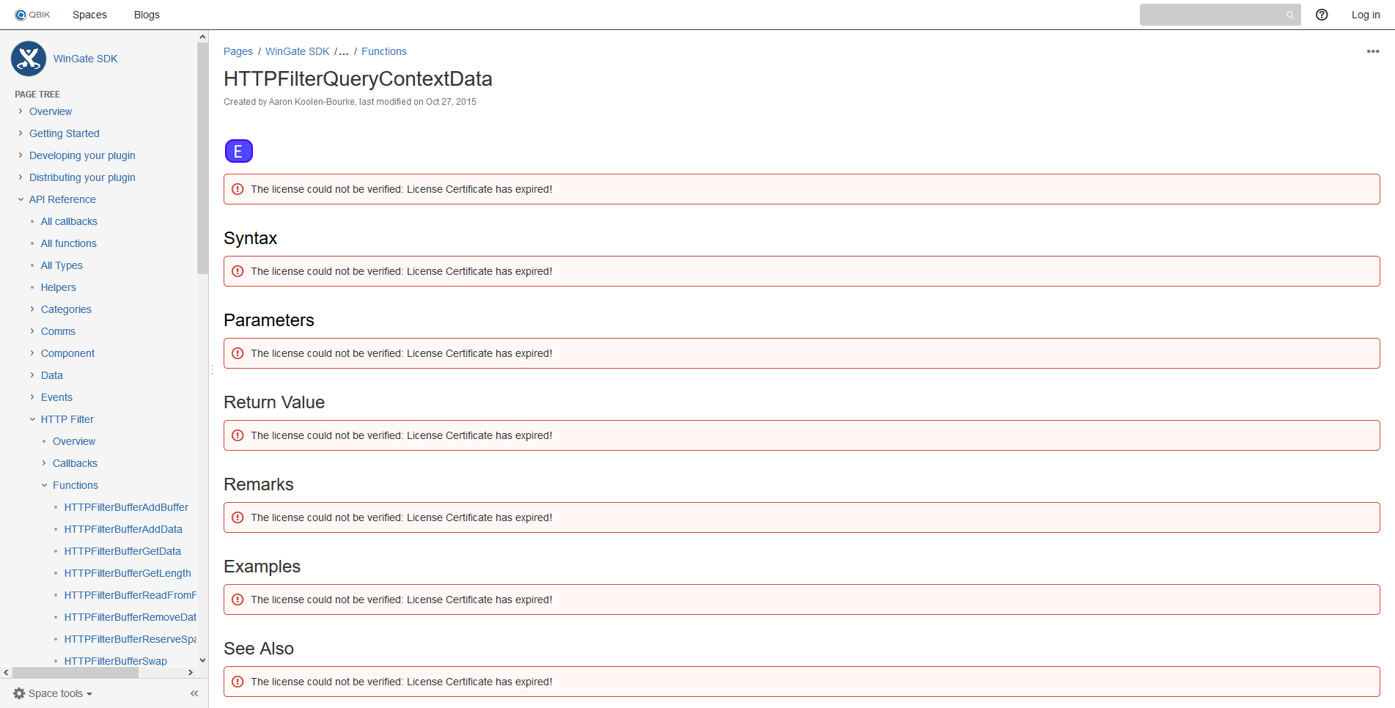Click the QBIK logo icon
The height and width of the screenshot is (708, 1395).
(32, 15)
